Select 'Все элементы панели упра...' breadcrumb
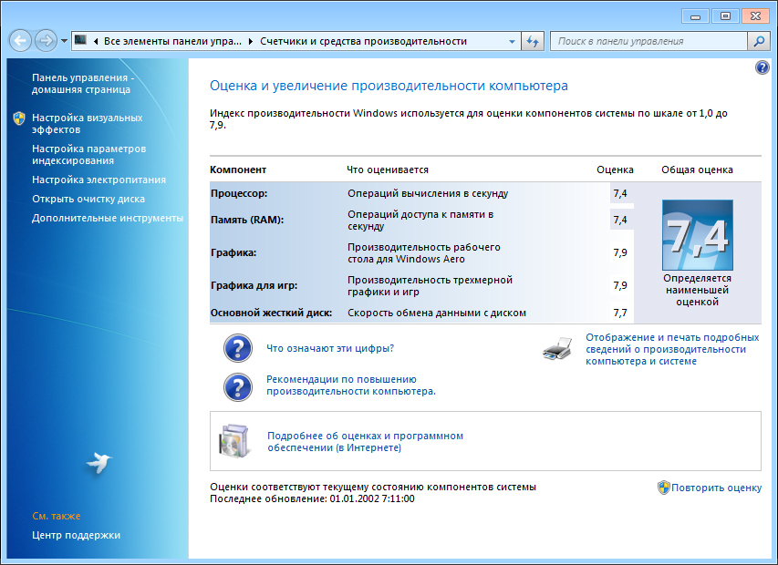778x565 pixels. point(172,41)
